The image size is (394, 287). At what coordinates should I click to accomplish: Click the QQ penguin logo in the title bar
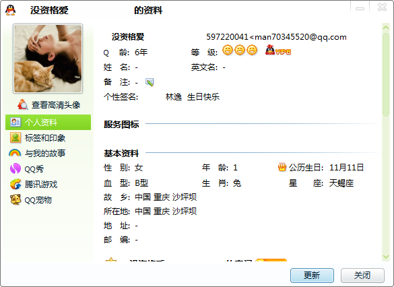(x=11, y=10)
